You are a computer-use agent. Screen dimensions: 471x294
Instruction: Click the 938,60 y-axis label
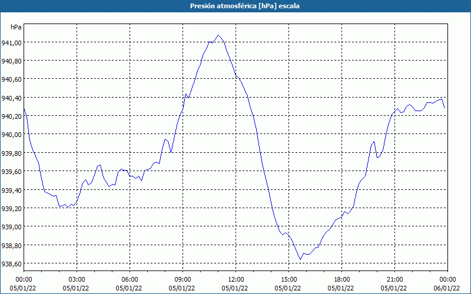coord(12,263)
